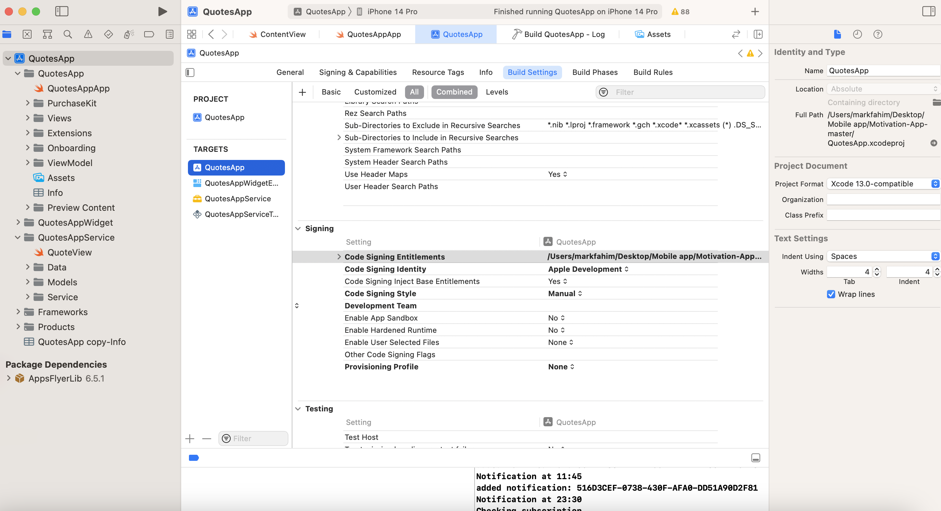This screenshot has height=511, width=941.
Task: Collapse the Signing section
Action: [298, 228]
